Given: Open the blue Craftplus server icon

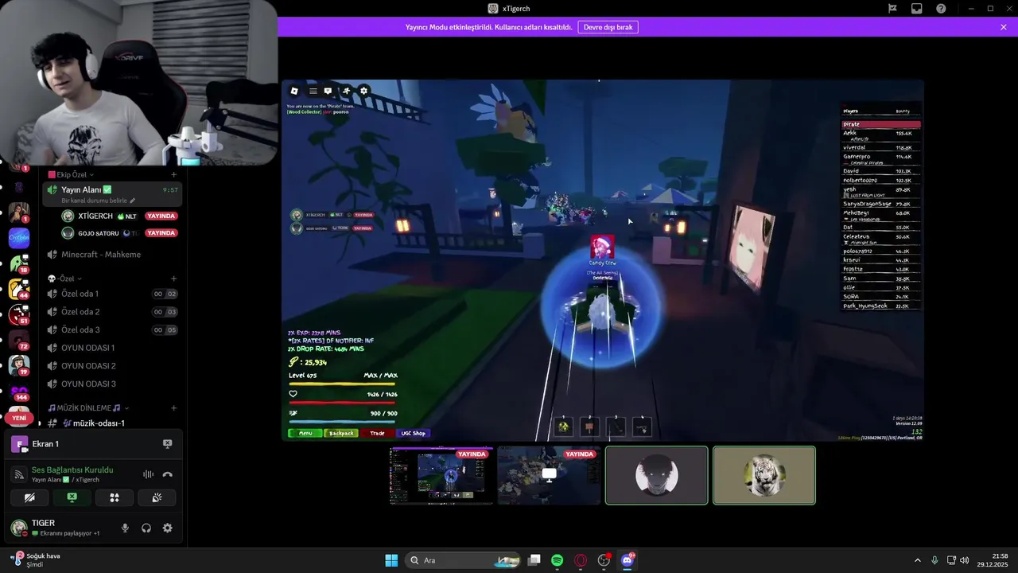Looking at the screenshot, I should pyautogui.click(x=19, y=238).
